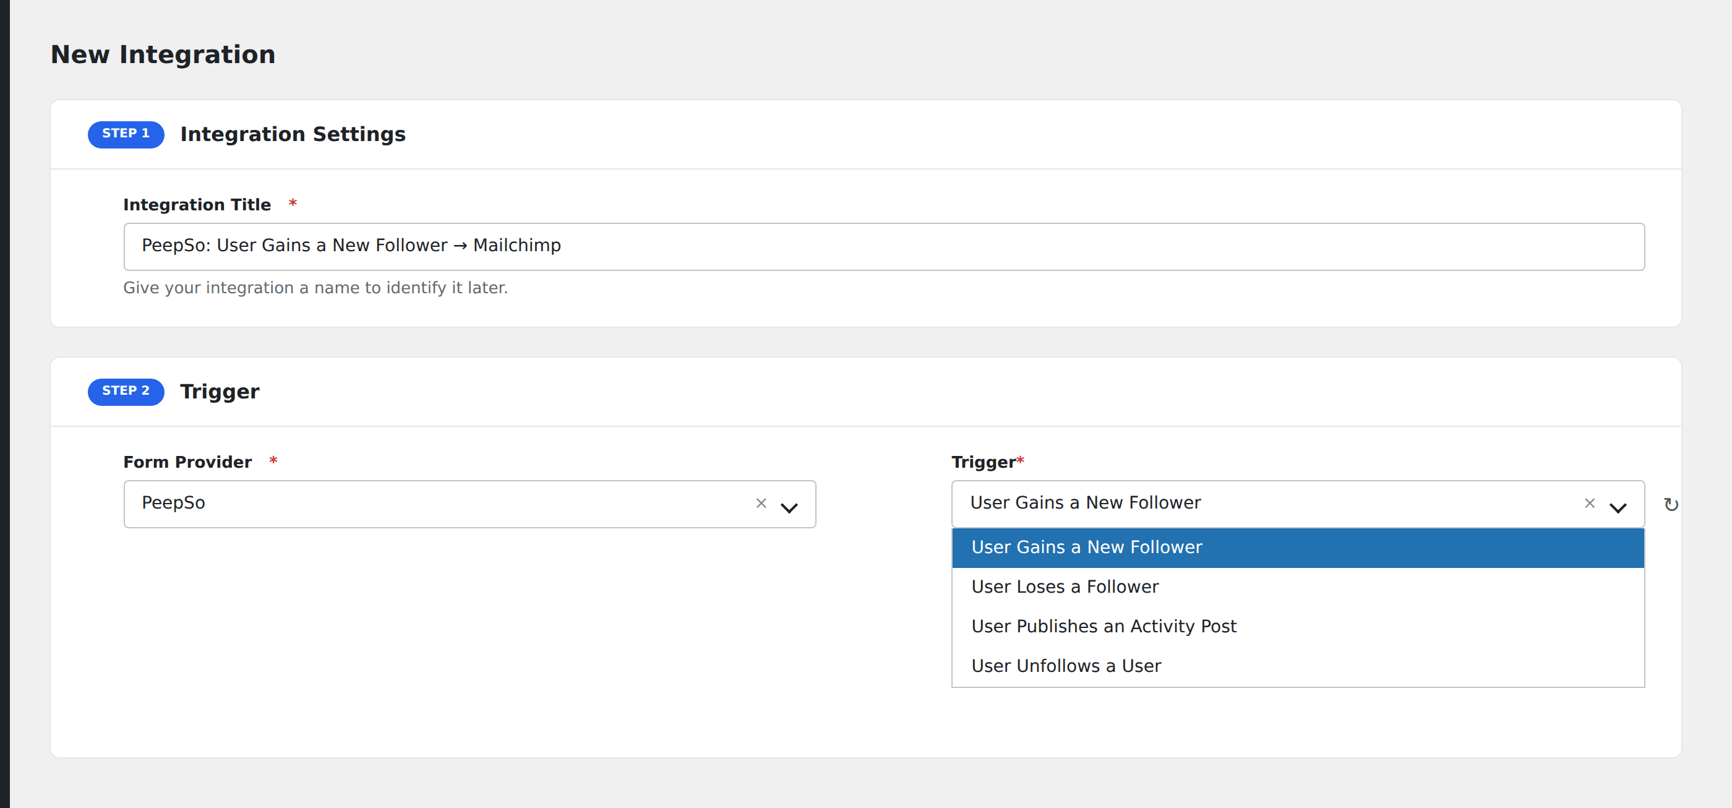
Task: Click the STEP 2 badge
Action: 126,391
